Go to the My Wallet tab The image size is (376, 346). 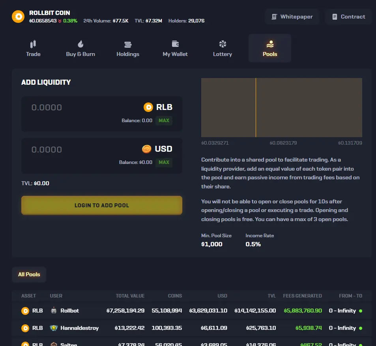pos(175,48)
